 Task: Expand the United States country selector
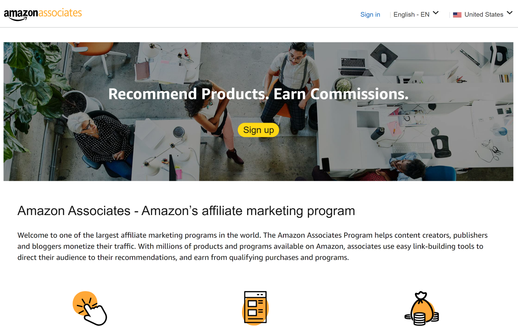pos(483,14)
